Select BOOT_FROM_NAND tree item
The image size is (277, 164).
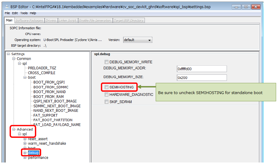pyautogui.click(x=50, y=92)
